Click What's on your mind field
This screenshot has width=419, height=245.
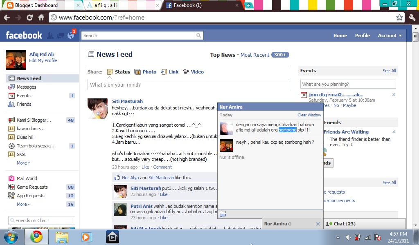(x=188, y=85)
